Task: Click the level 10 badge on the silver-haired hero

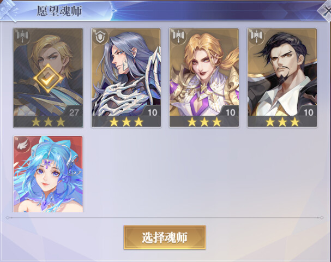Action: click(x=152, y=112)
